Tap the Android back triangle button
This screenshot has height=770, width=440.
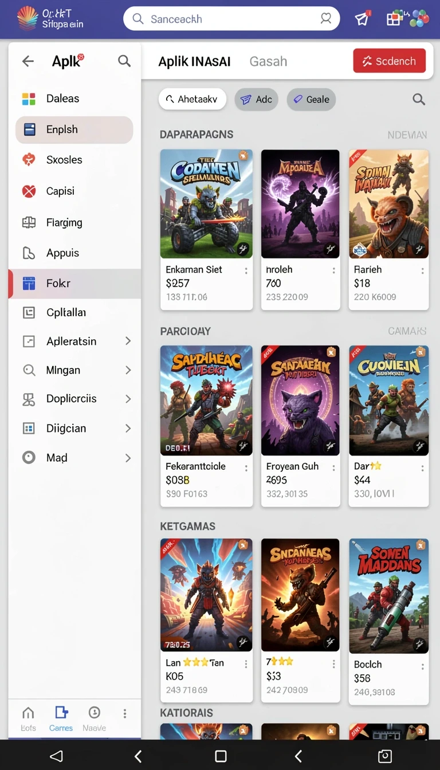56,756
